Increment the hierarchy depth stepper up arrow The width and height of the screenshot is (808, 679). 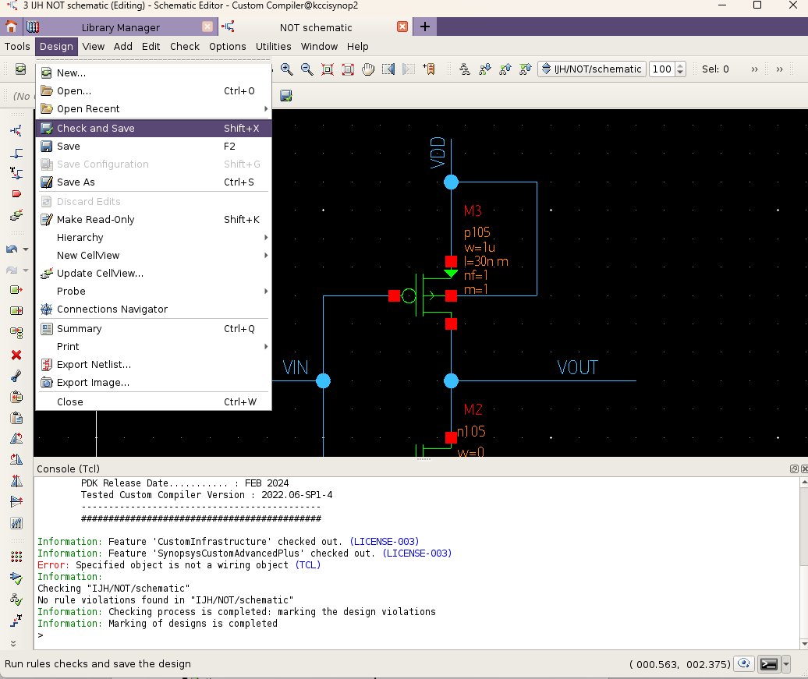click(x=681, y=66)
